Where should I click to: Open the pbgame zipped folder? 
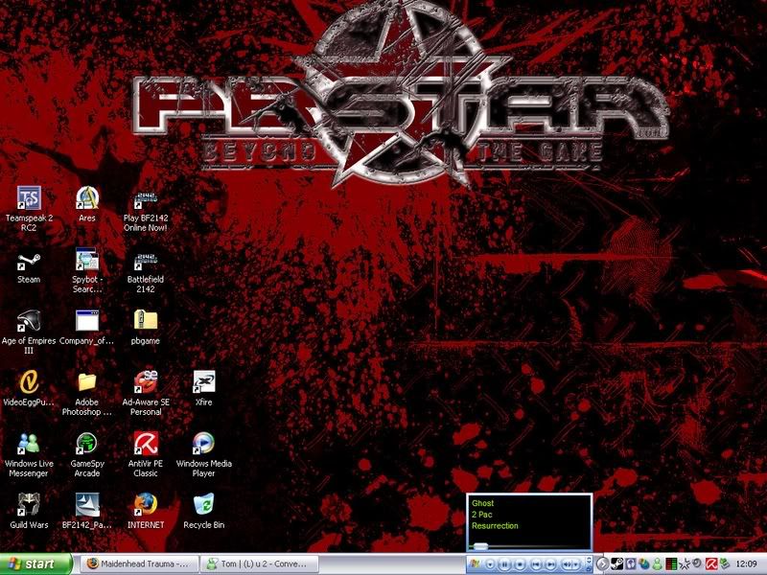pyautogui.click(x=146, y=328)
